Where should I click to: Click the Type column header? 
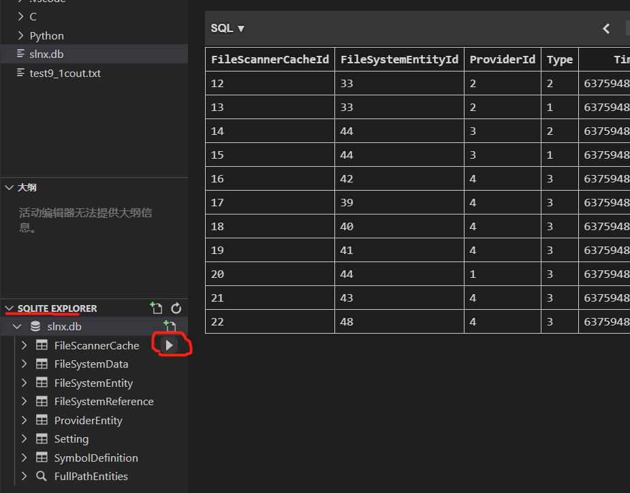coord(560,59)
